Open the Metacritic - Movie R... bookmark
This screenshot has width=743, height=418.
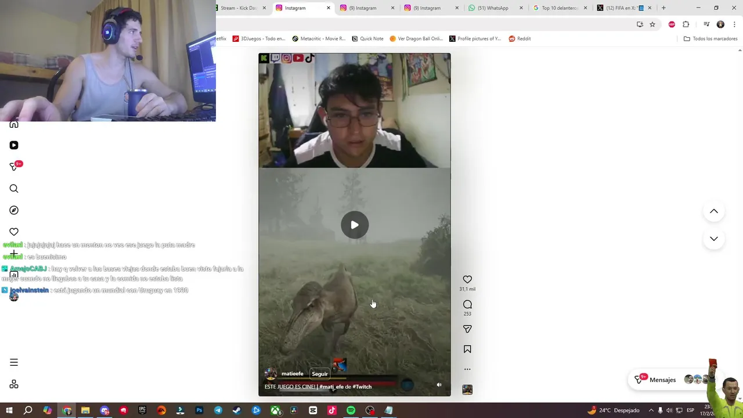click(x=319, y=39)
